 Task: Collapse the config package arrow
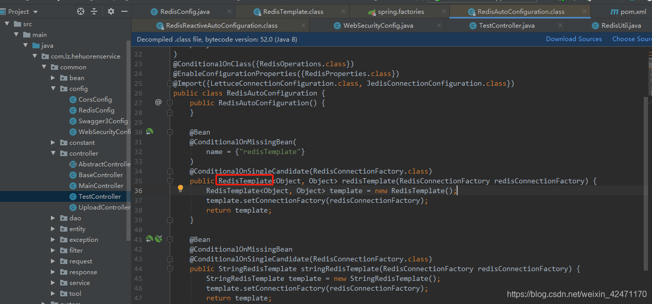[x=53, y=89]
